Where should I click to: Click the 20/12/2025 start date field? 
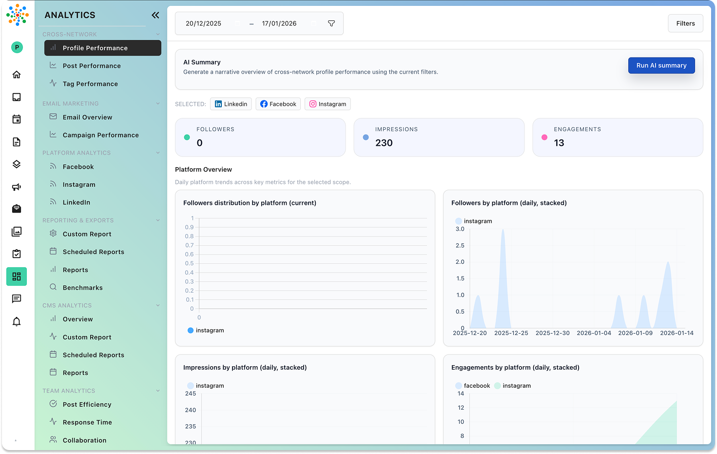pyautogui.click(x=203, y=23)
